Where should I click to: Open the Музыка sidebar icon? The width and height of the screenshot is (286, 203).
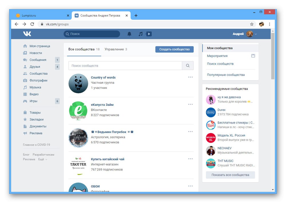tap(25, 87)
